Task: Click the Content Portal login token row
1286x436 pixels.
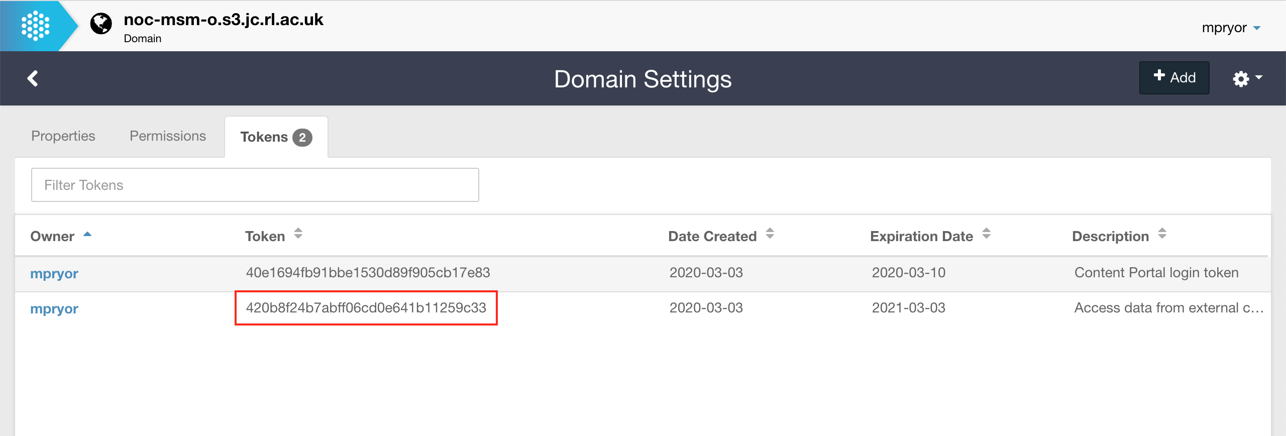Action: pyautogui.click(x=1156, y=273)
